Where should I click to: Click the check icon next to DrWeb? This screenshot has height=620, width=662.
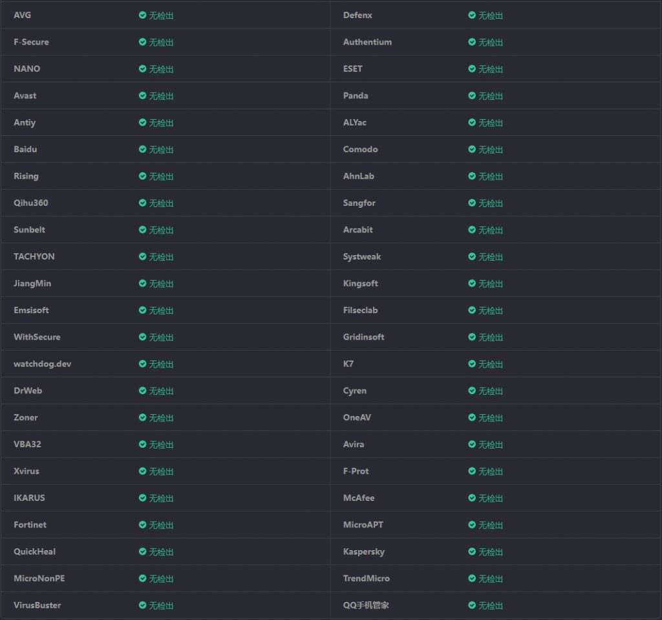(142, 390)
